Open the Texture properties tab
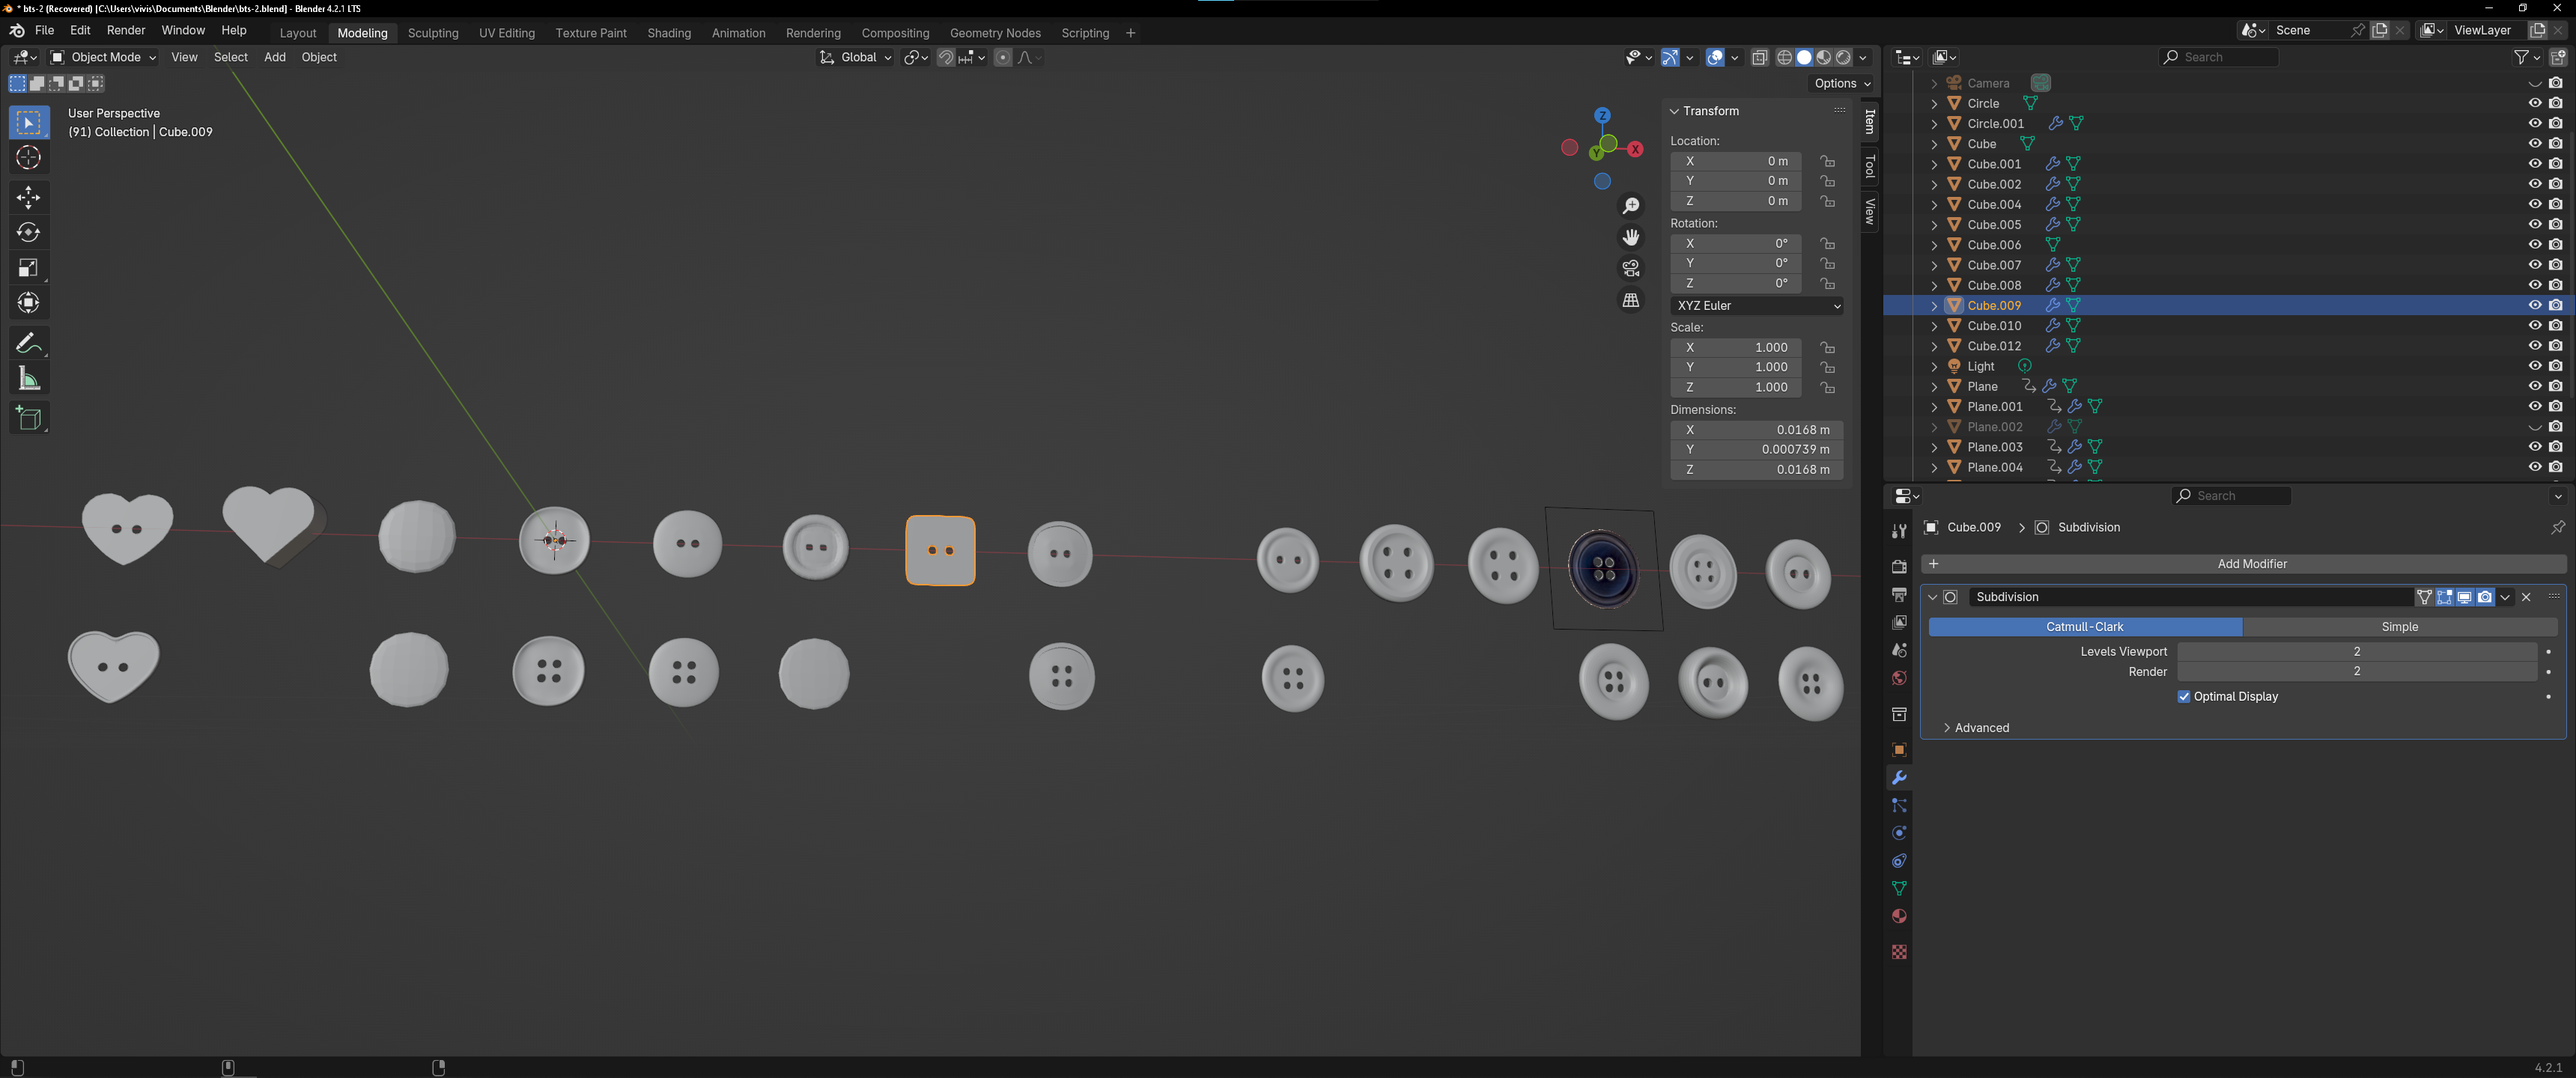2576x1078 pixels. [x=1898, y=952]
